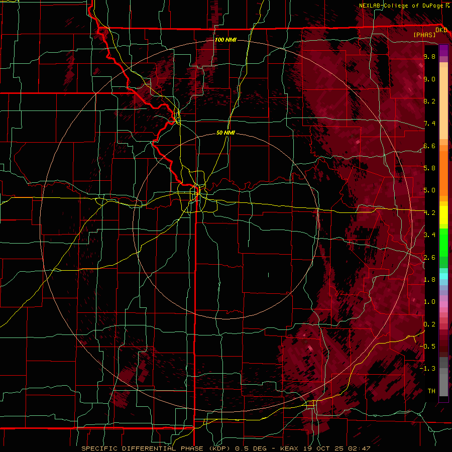The image size is (452, 452).
Task: Click the 50 NMI range ring label
Action: (x=225, y=133)
